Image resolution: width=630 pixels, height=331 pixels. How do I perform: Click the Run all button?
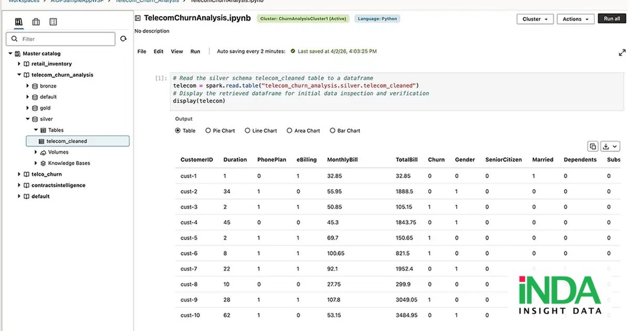point(612,18)
